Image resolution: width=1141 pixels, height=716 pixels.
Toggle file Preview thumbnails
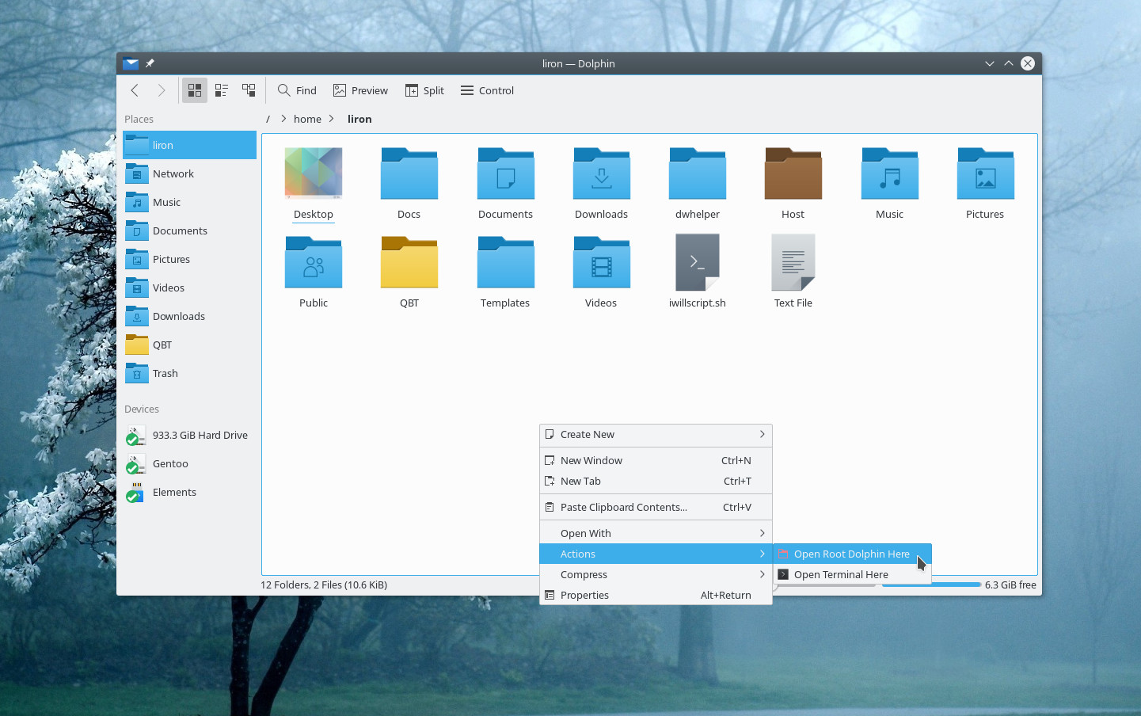[x=359, y=89]
